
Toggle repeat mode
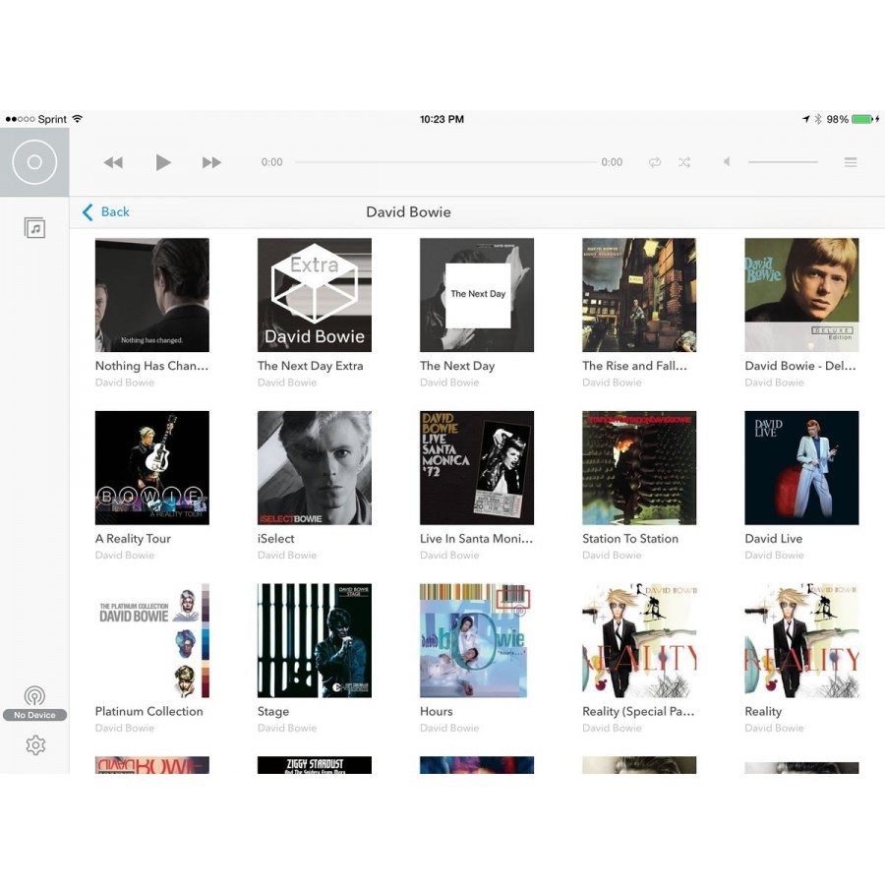point(655,162)
